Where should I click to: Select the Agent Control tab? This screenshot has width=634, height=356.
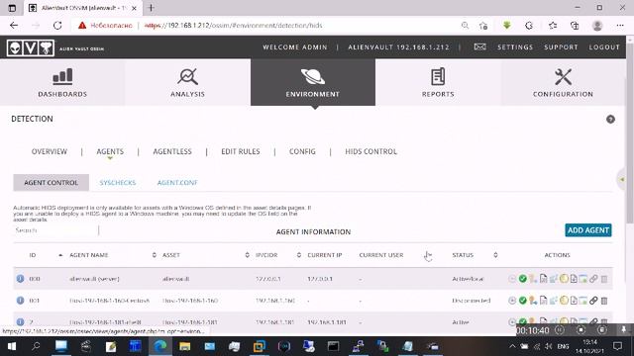[x=51, y=182]
